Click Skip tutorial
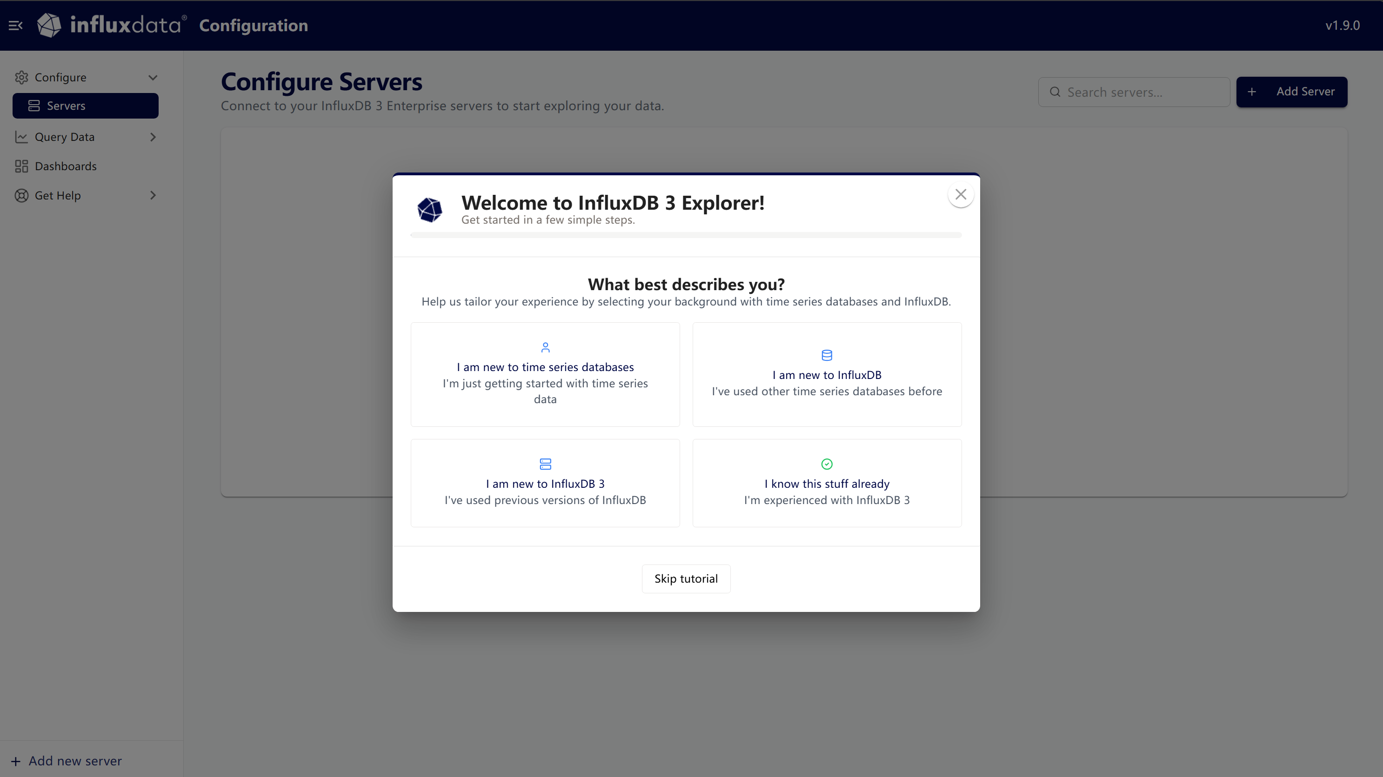The height and width of the screenshot is (777, 1383). (x=686, y=578)
